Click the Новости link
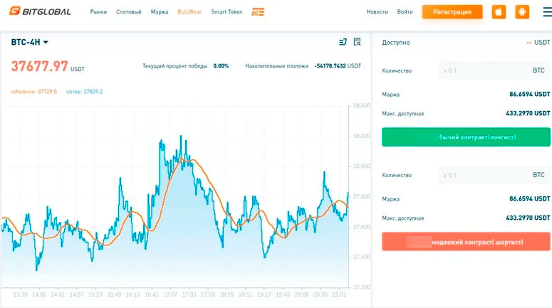This screenshot has height=308, width=552. pyautogui.click(x=377, y=12)
